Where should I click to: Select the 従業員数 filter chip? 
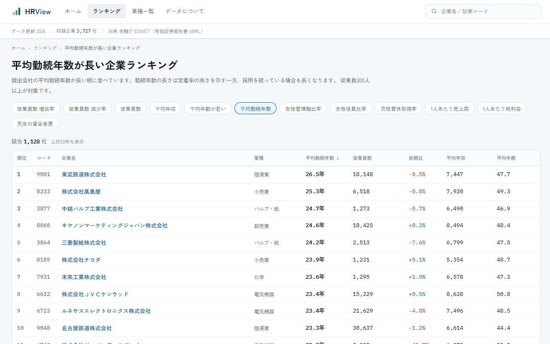point(131,109)
